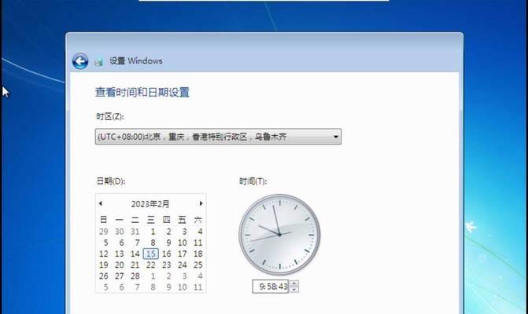Open the time zone (UTC+08:00) dropdown
This screenshot has height=314, width=528.
point(218,137)
